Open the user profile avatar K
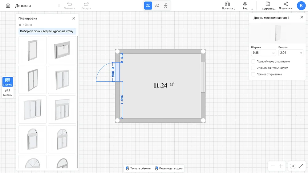This screenshot has height=173, width=308. click(x=301, y=6)
